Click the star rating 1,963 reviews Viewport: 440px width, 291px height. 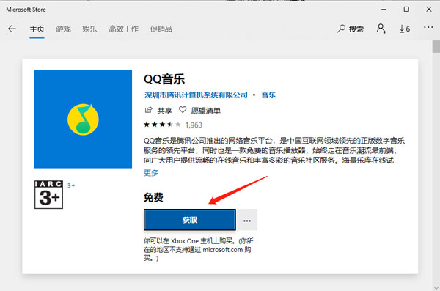(x=173, y=125)
